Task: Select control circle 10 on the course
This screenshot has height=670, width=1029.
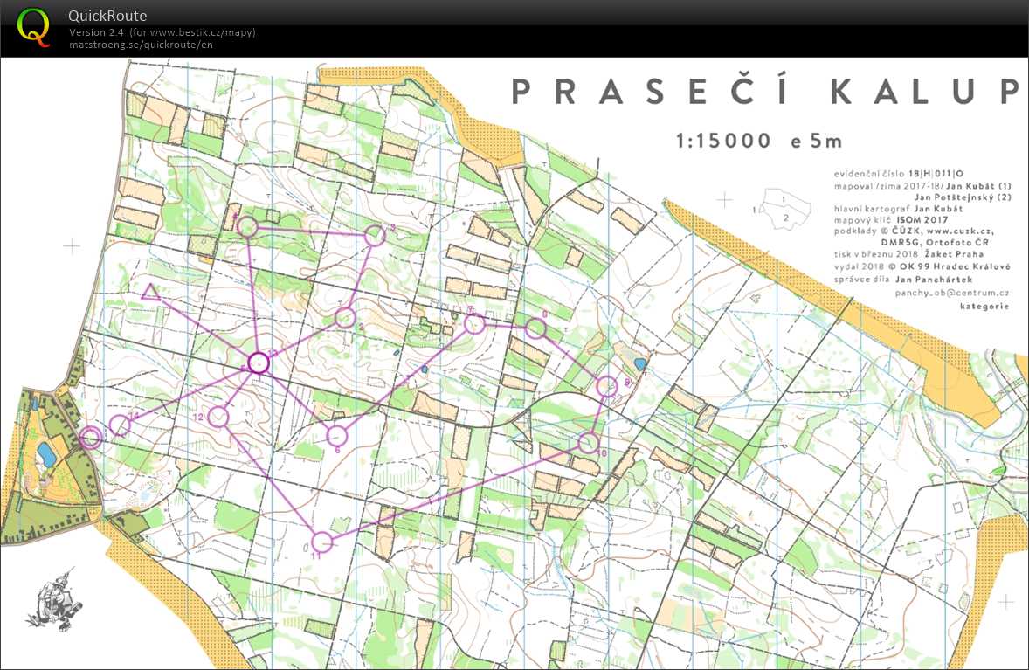Action: click(589, 442)
